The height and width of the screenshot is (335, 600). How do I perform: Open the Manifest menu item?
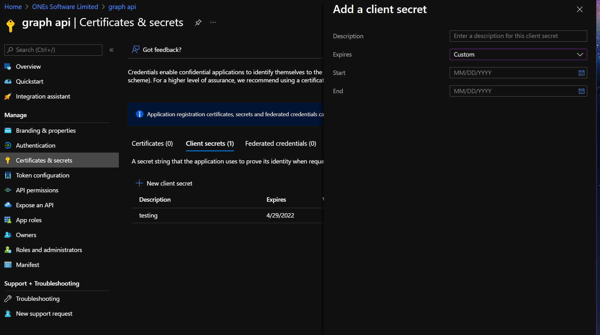point(27,265)
